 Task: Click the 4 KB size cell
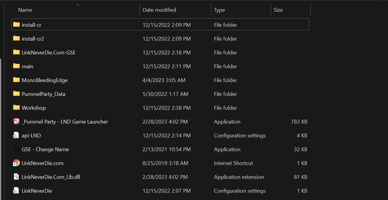coord(302,136)
